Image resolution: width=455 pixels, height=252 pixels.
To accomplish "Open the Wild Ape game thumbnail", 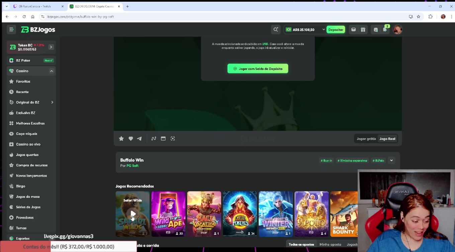I will 168,214.
